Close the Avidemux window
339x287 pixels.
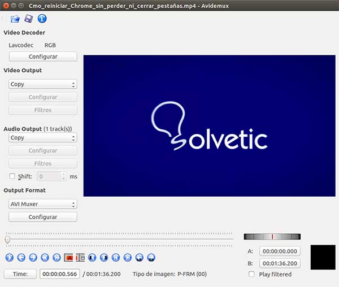6,6
